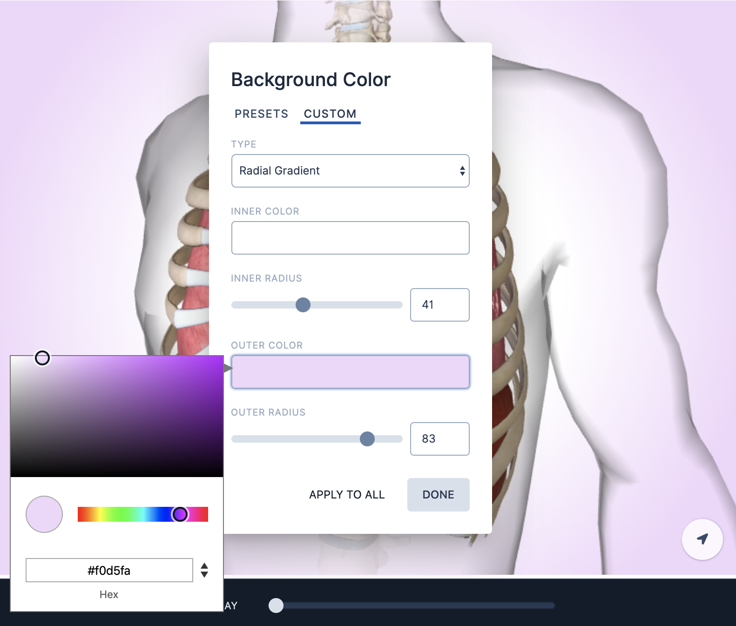Select the Custom tab
The image size is (736, 626).
coord(330,114)
